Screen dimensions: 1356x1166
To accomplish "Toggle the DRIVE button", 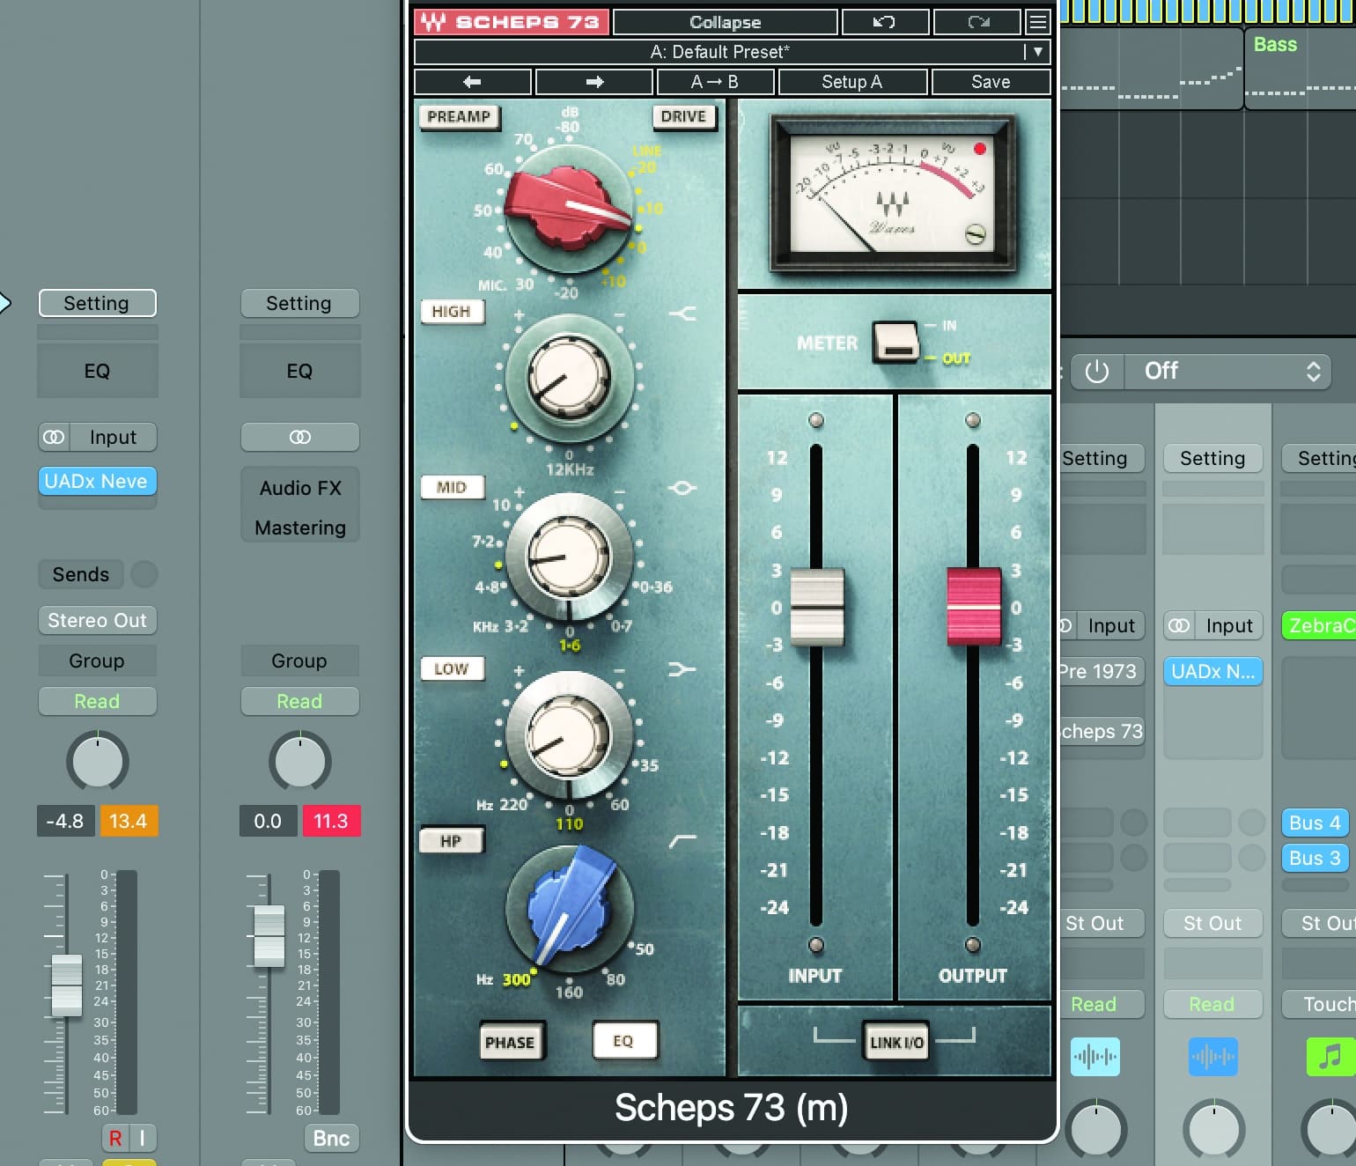I will point(683,117).
